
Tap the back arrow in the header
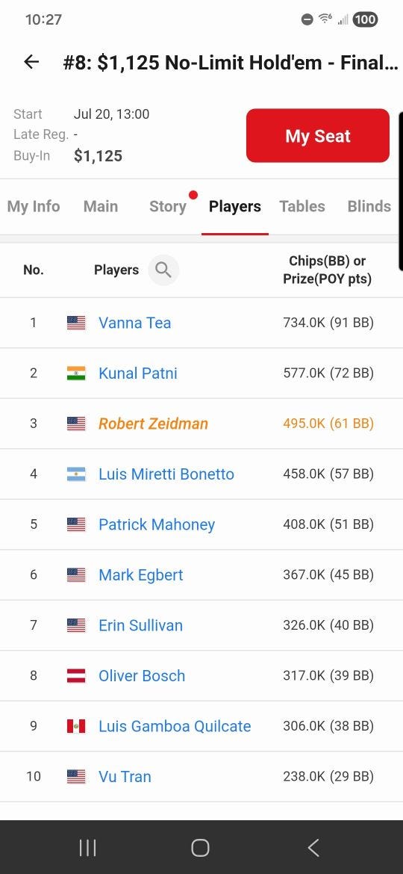[x=32, y=62]
